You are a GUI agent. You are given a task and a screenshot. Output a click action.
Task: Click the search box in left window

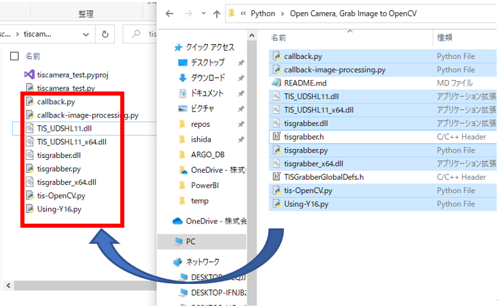pos(140,34)
